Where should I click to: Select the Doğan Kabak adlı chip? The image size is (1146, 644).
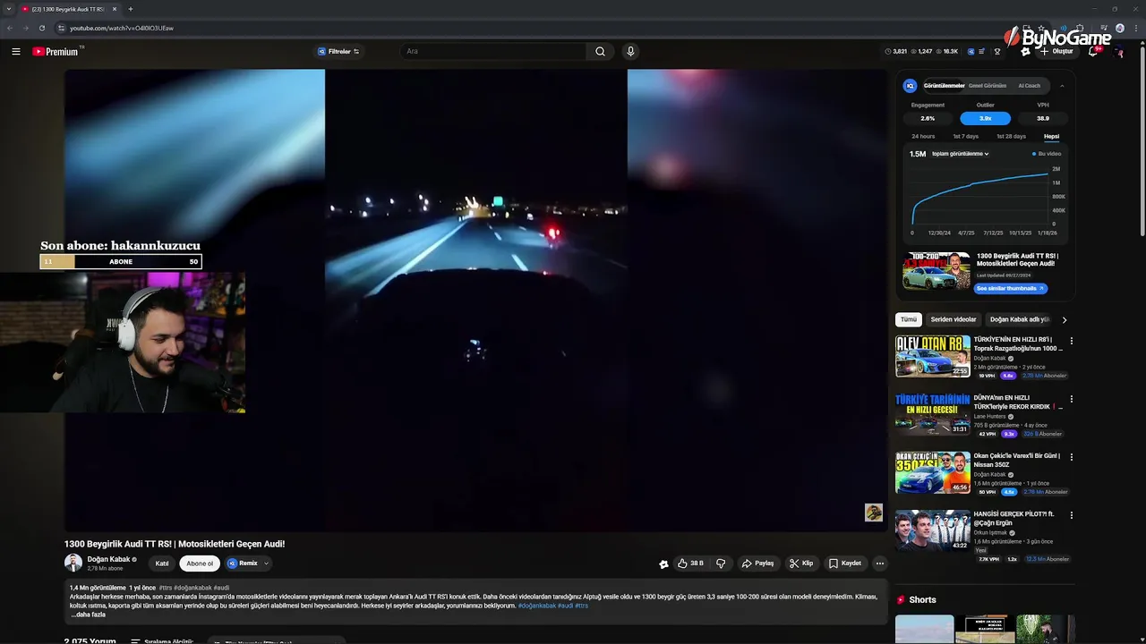coord(1019,319)
